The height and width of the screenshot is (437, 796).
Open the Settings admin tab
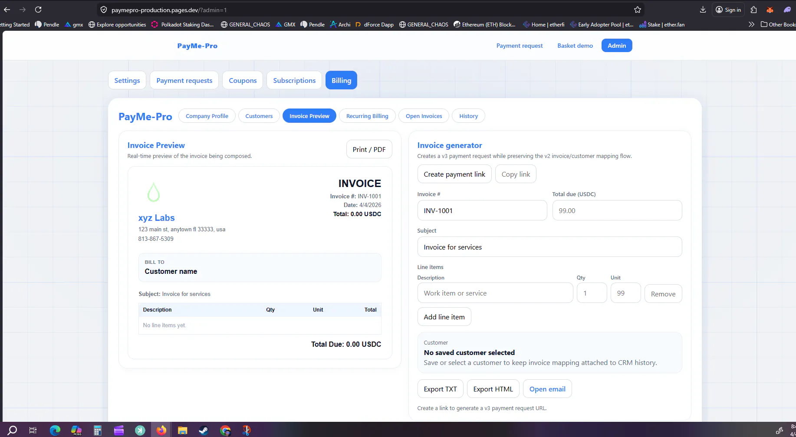pyautogui.click(x=127, y=80)
